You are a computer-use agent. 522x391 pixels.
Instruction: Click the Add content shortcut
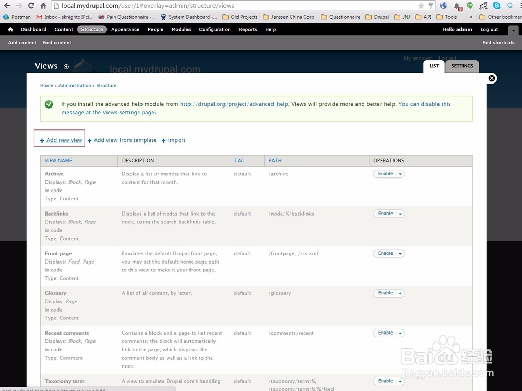[22, 43]
